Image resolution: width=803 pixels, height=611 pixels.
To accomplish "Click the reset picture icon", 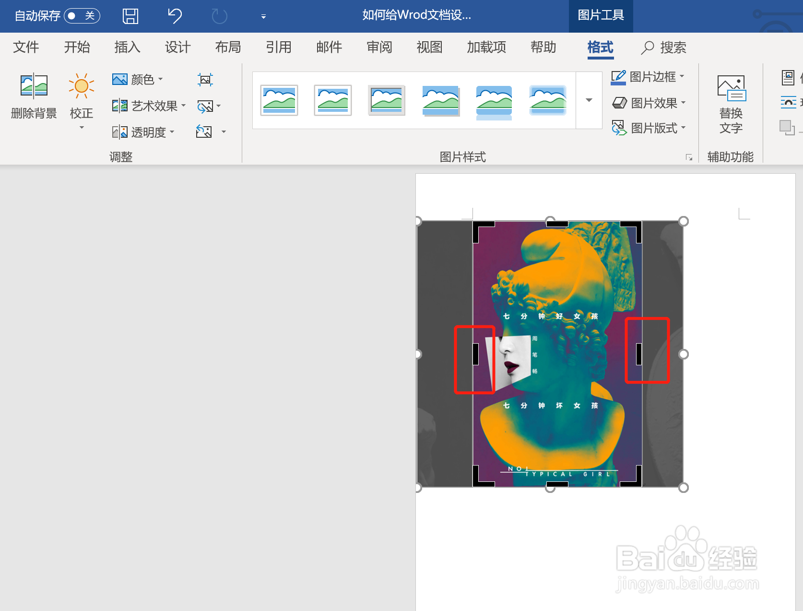I will [204, 132].
